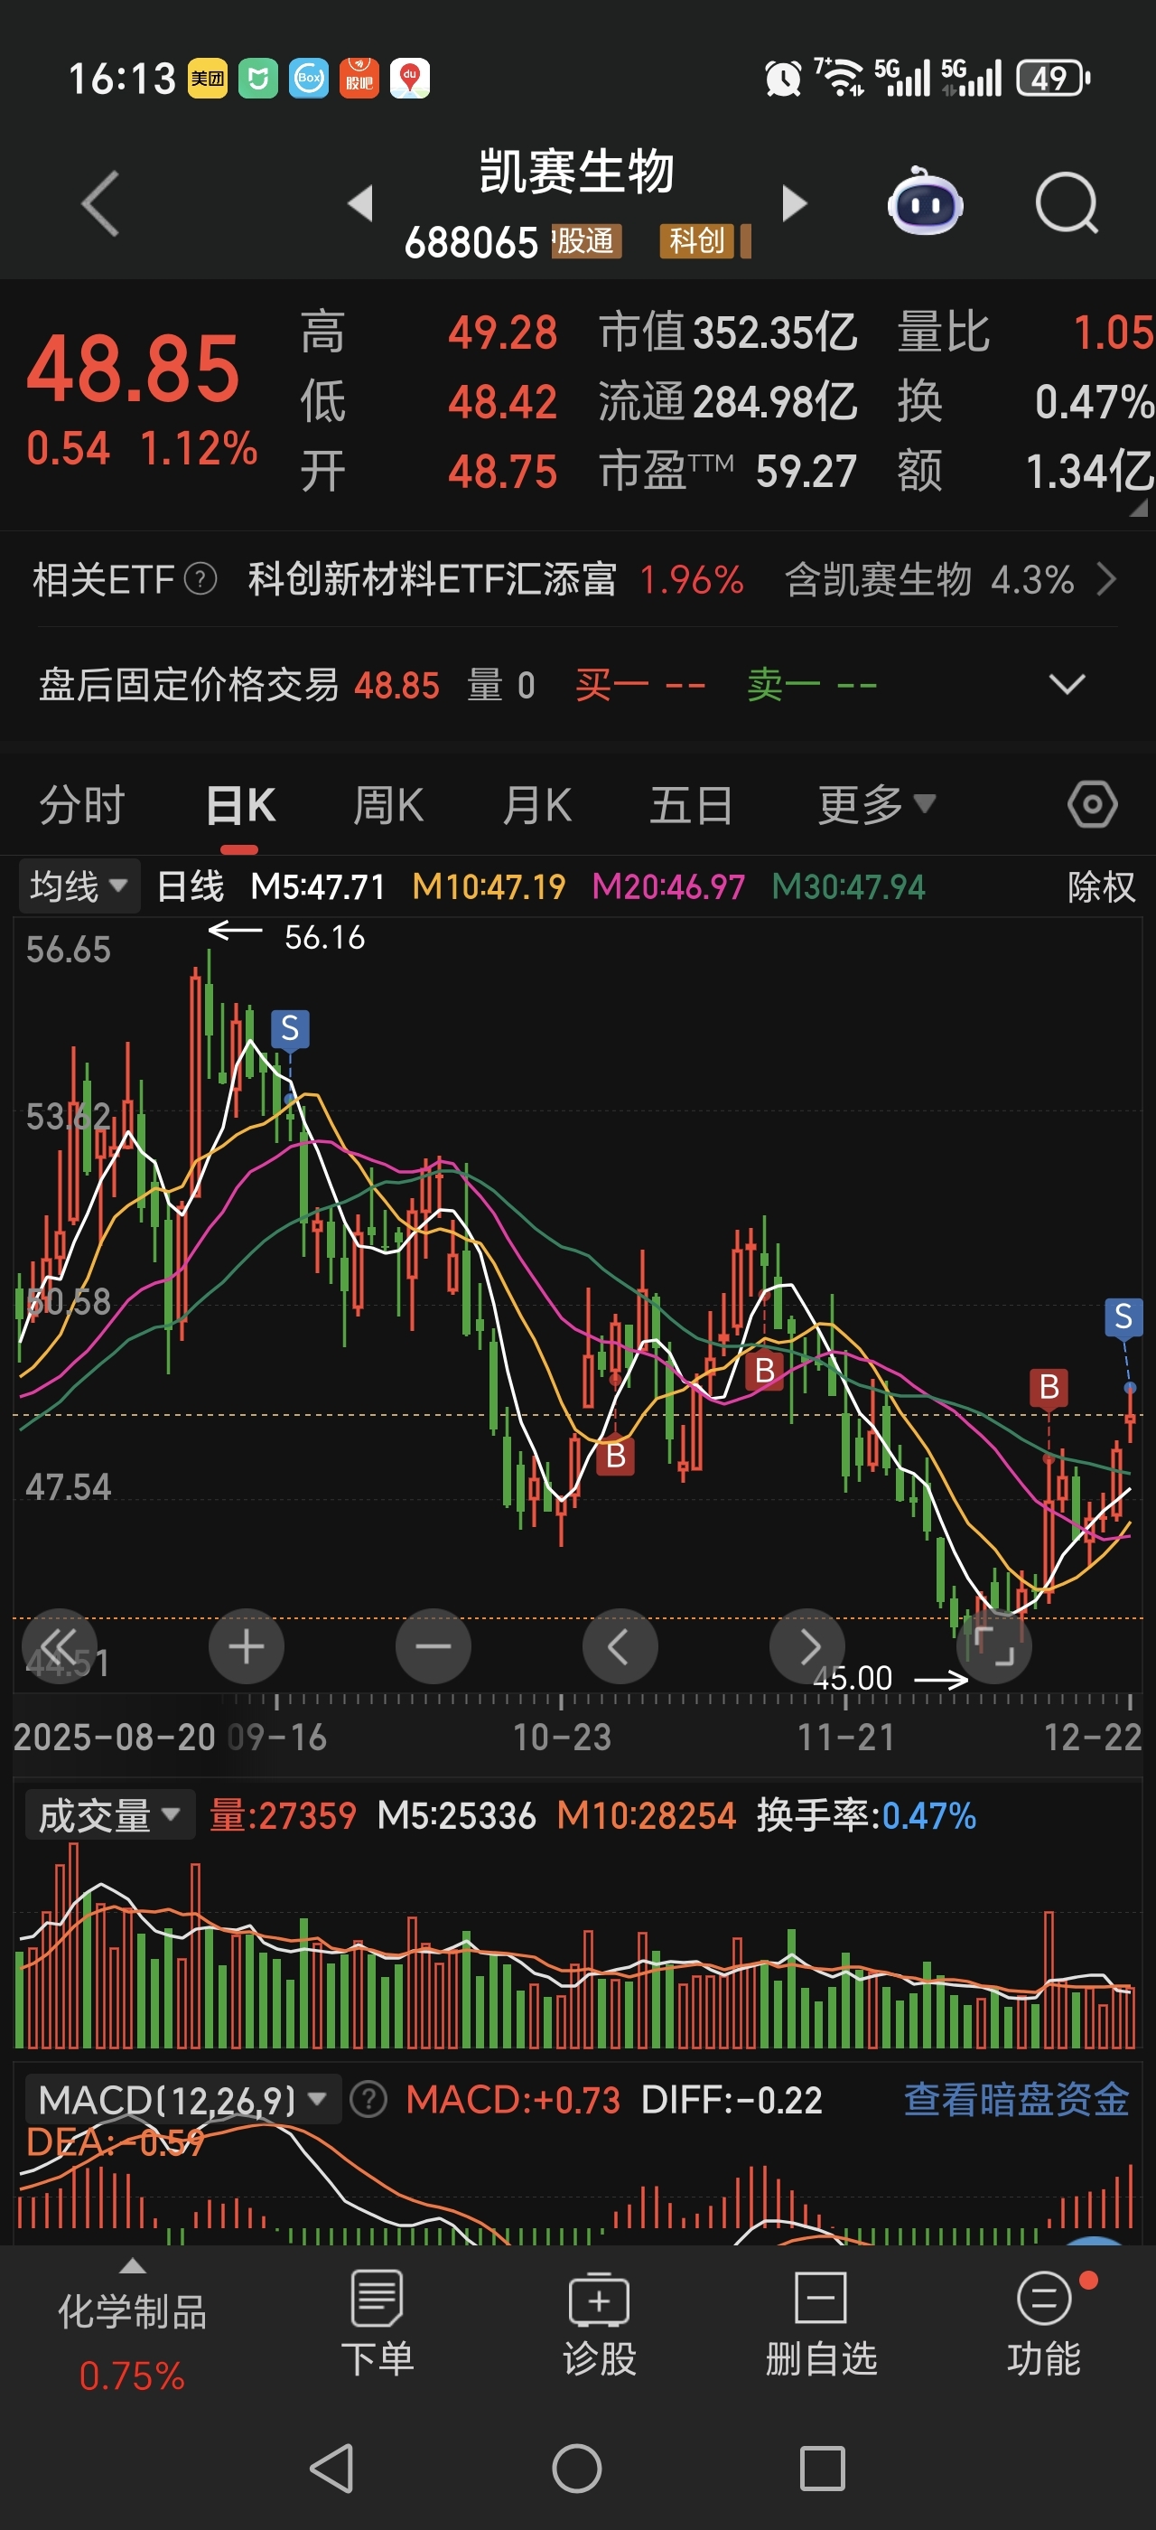Tap 删自选 remove from watchlist button
This screenshot has height=2530, width=1156.
click(821, 2326)
